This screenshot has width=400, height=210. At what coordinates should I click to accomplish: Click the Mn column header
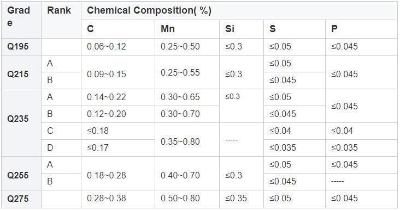187,29
